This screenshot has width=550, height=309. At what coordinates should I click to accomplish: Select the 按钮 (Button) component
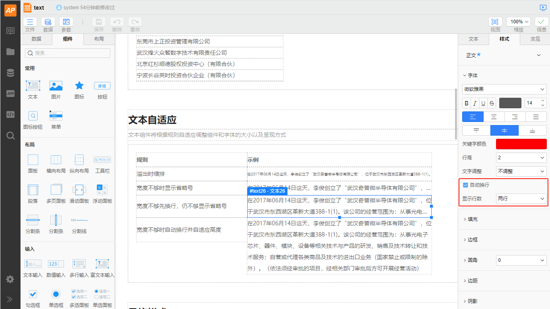(x=102, y=86)
